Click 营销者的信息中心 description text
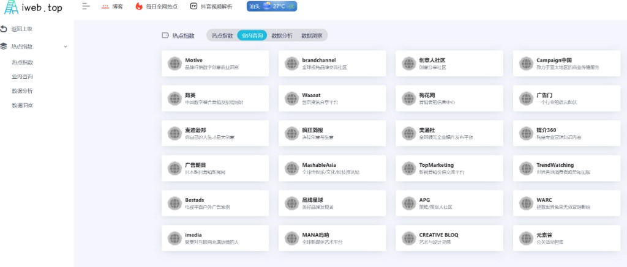 [437, 102]
